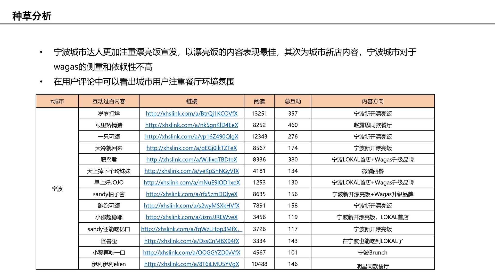495x278 pixels.
Task: Select the interaction value 380
Action: 293,160
